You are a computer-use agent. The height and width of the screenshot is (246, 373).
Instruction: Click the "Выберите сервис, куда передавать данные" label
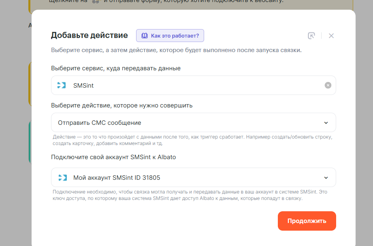coord(116,68)
